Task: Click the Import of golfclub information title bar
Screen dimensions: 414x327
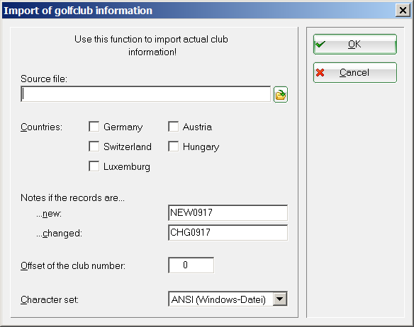Action: [x=198, y=11]
